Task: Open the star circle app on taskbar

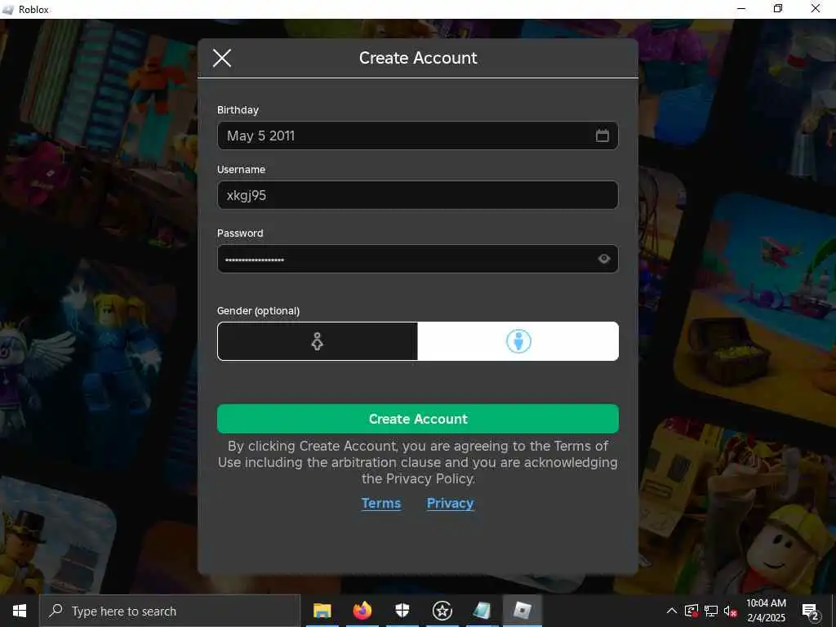Action: coord(442,611)
